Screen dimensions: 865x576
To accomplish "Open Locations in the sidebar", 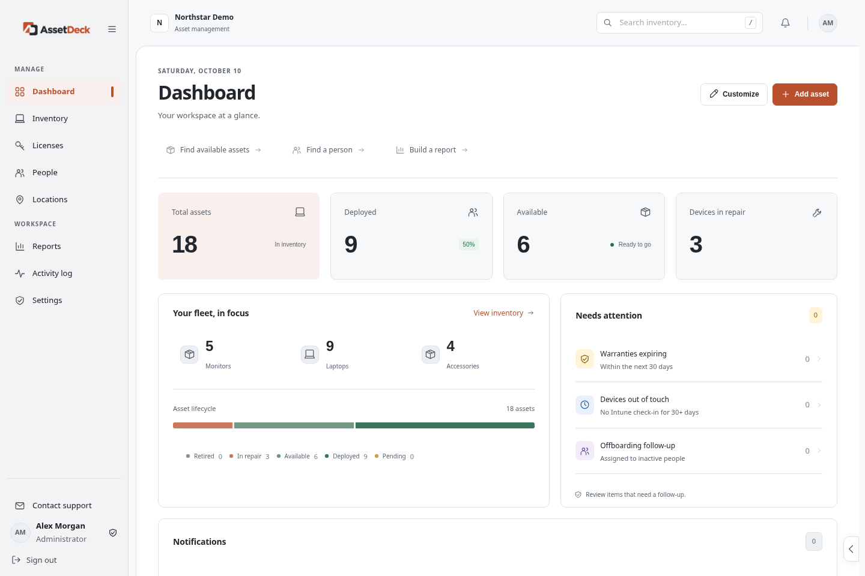I will pyautogui.click(x=64, y=199).
